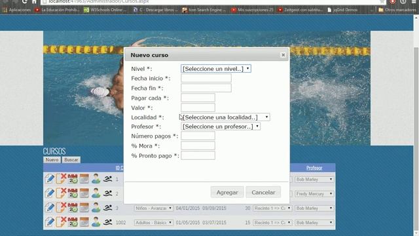
Task: Focus the Valor input field
Action: click(x=198, y=108)
